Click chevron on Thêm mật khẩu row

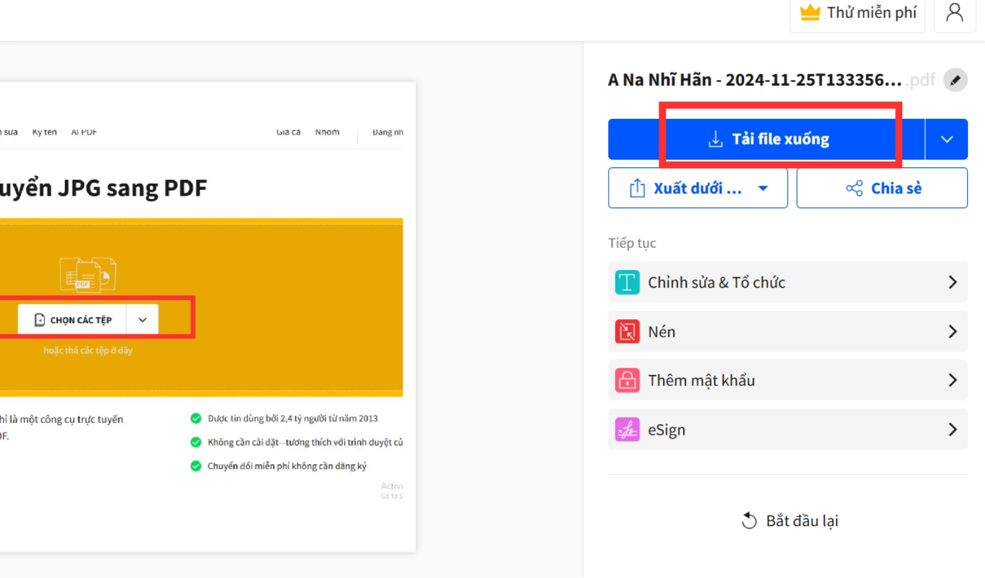pyautogui.click(x=952, y=380)
